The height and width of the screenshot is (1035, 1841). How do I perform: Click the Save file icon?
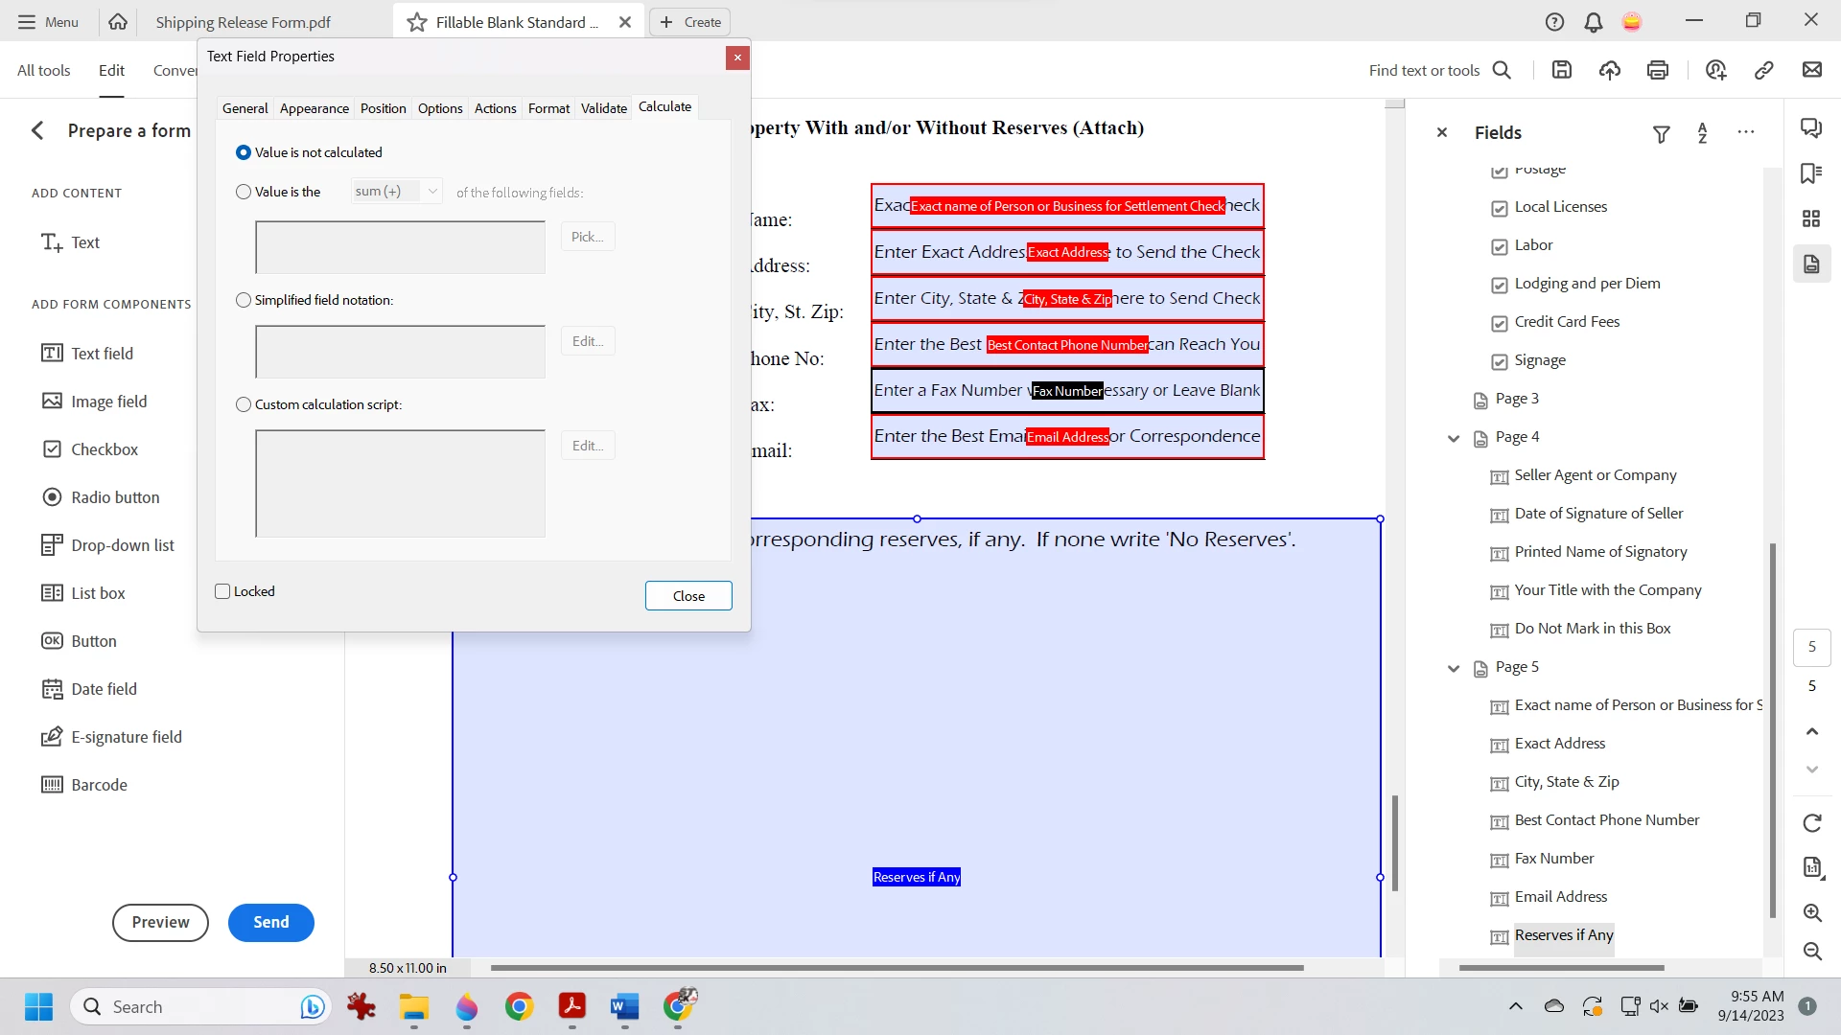click(1562, 70)
